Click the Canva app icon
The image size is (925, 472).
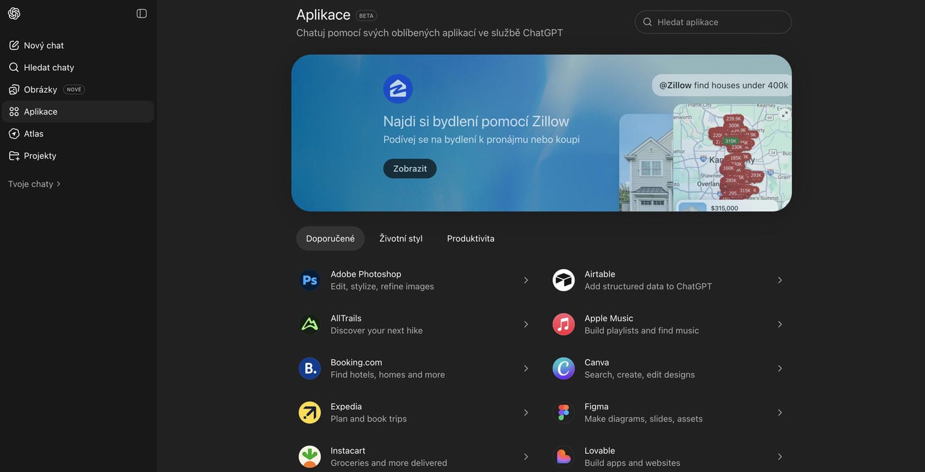(563, 368)
